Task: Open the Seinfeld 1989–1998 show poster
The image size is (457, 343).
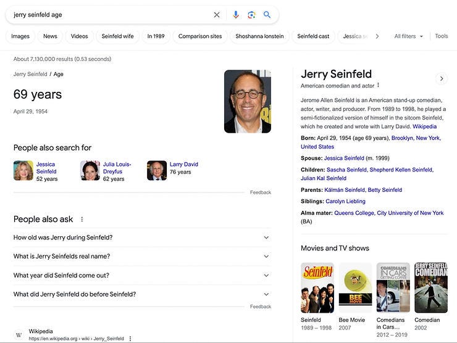Action: tap(317, 287)
